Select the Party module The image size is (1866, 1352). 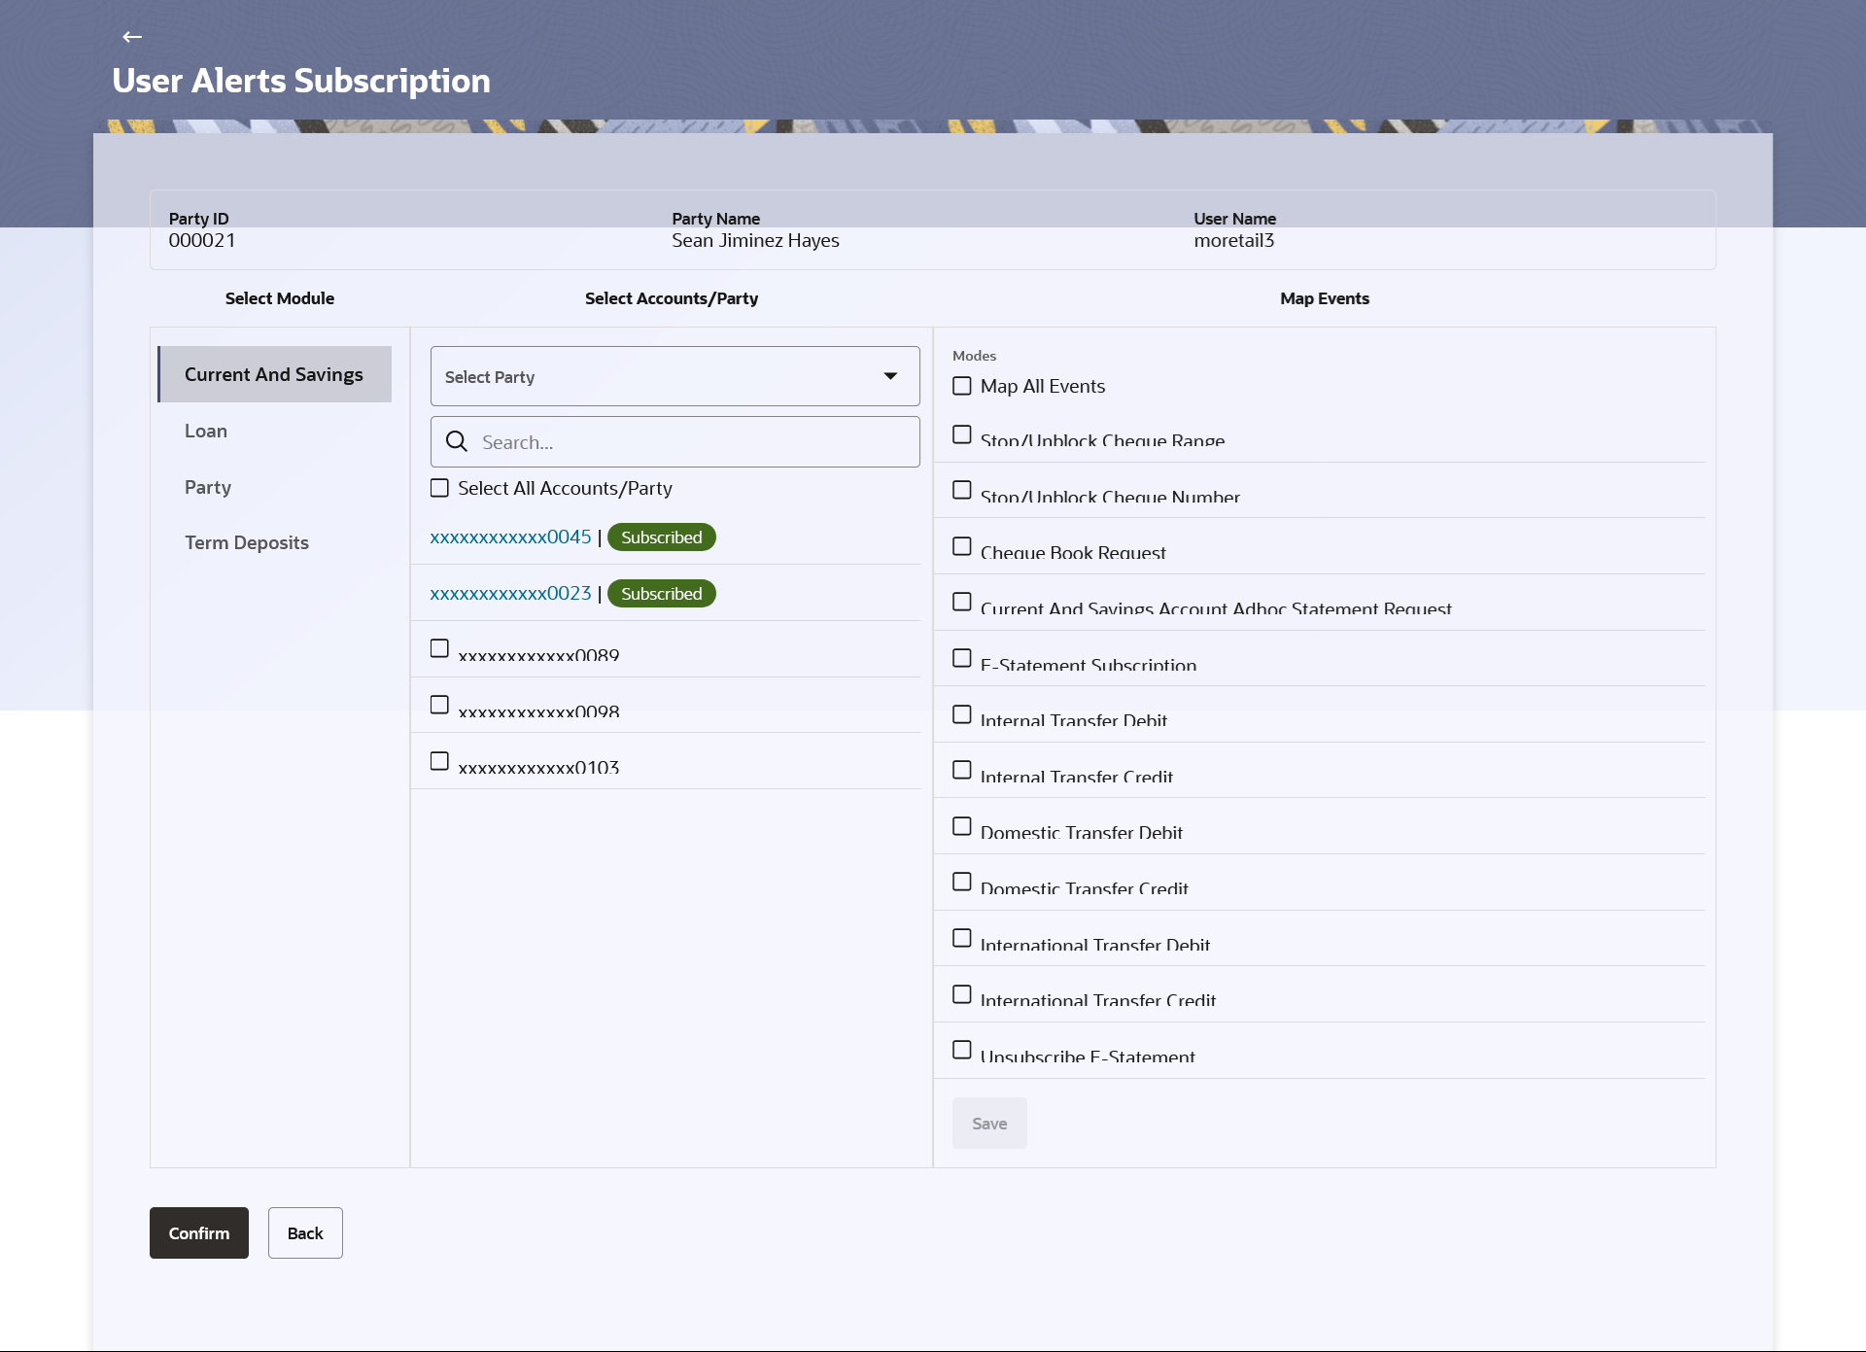pos(208,487)
